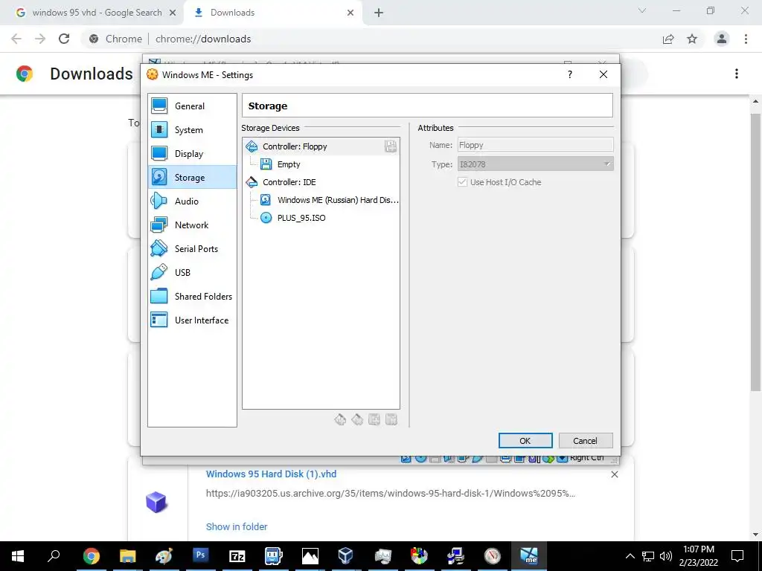762x571 pixels.
Task: Open a new Chrome tab
Action: point(379,13)
